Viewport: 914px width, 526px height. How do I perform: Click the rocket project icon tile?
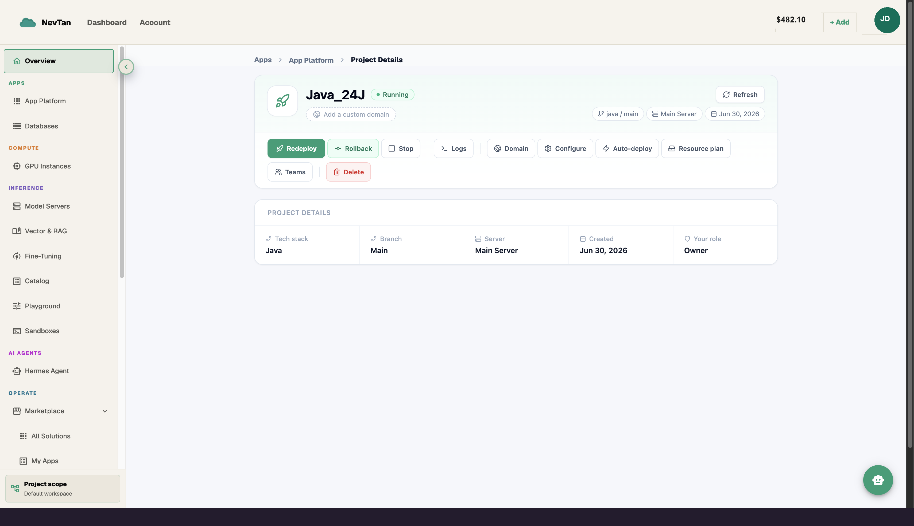click(x=282, y=101)
